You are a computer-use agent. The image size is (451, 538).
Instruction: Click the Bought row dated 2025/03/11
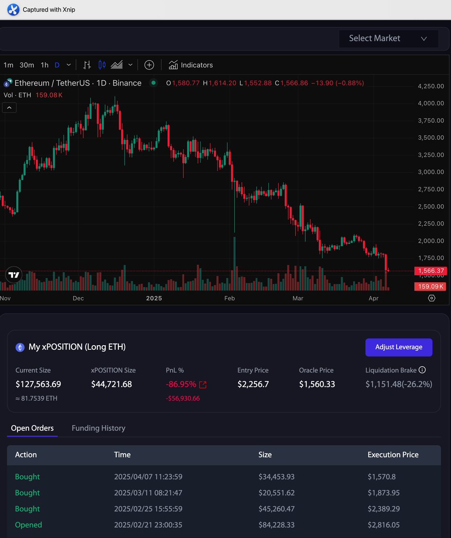[224, 493]
